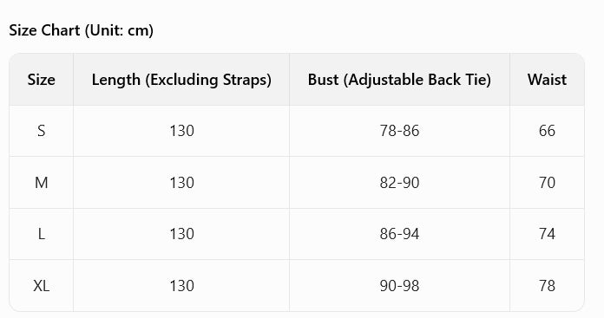Image resolution: width=604 pixels, height=318 pixels.
Task: Click the waist value 74
Action: [x=547, y=234]
